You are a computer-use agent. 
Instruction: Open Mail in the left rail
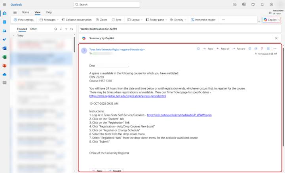[x=4, y=13]
